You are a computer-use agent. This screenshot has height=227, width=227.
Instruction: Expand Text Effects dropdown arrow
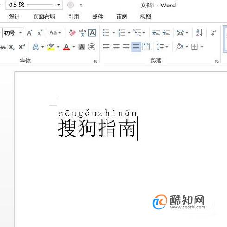(43, 47)
